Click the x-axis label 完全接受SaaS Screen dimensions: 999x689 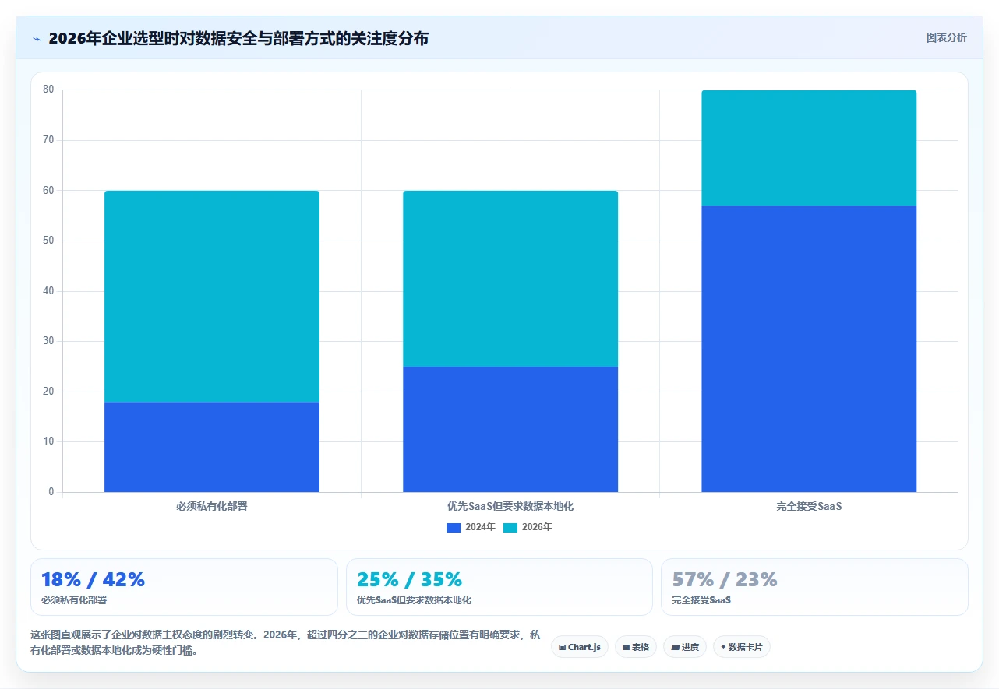(x=809, y=507)
